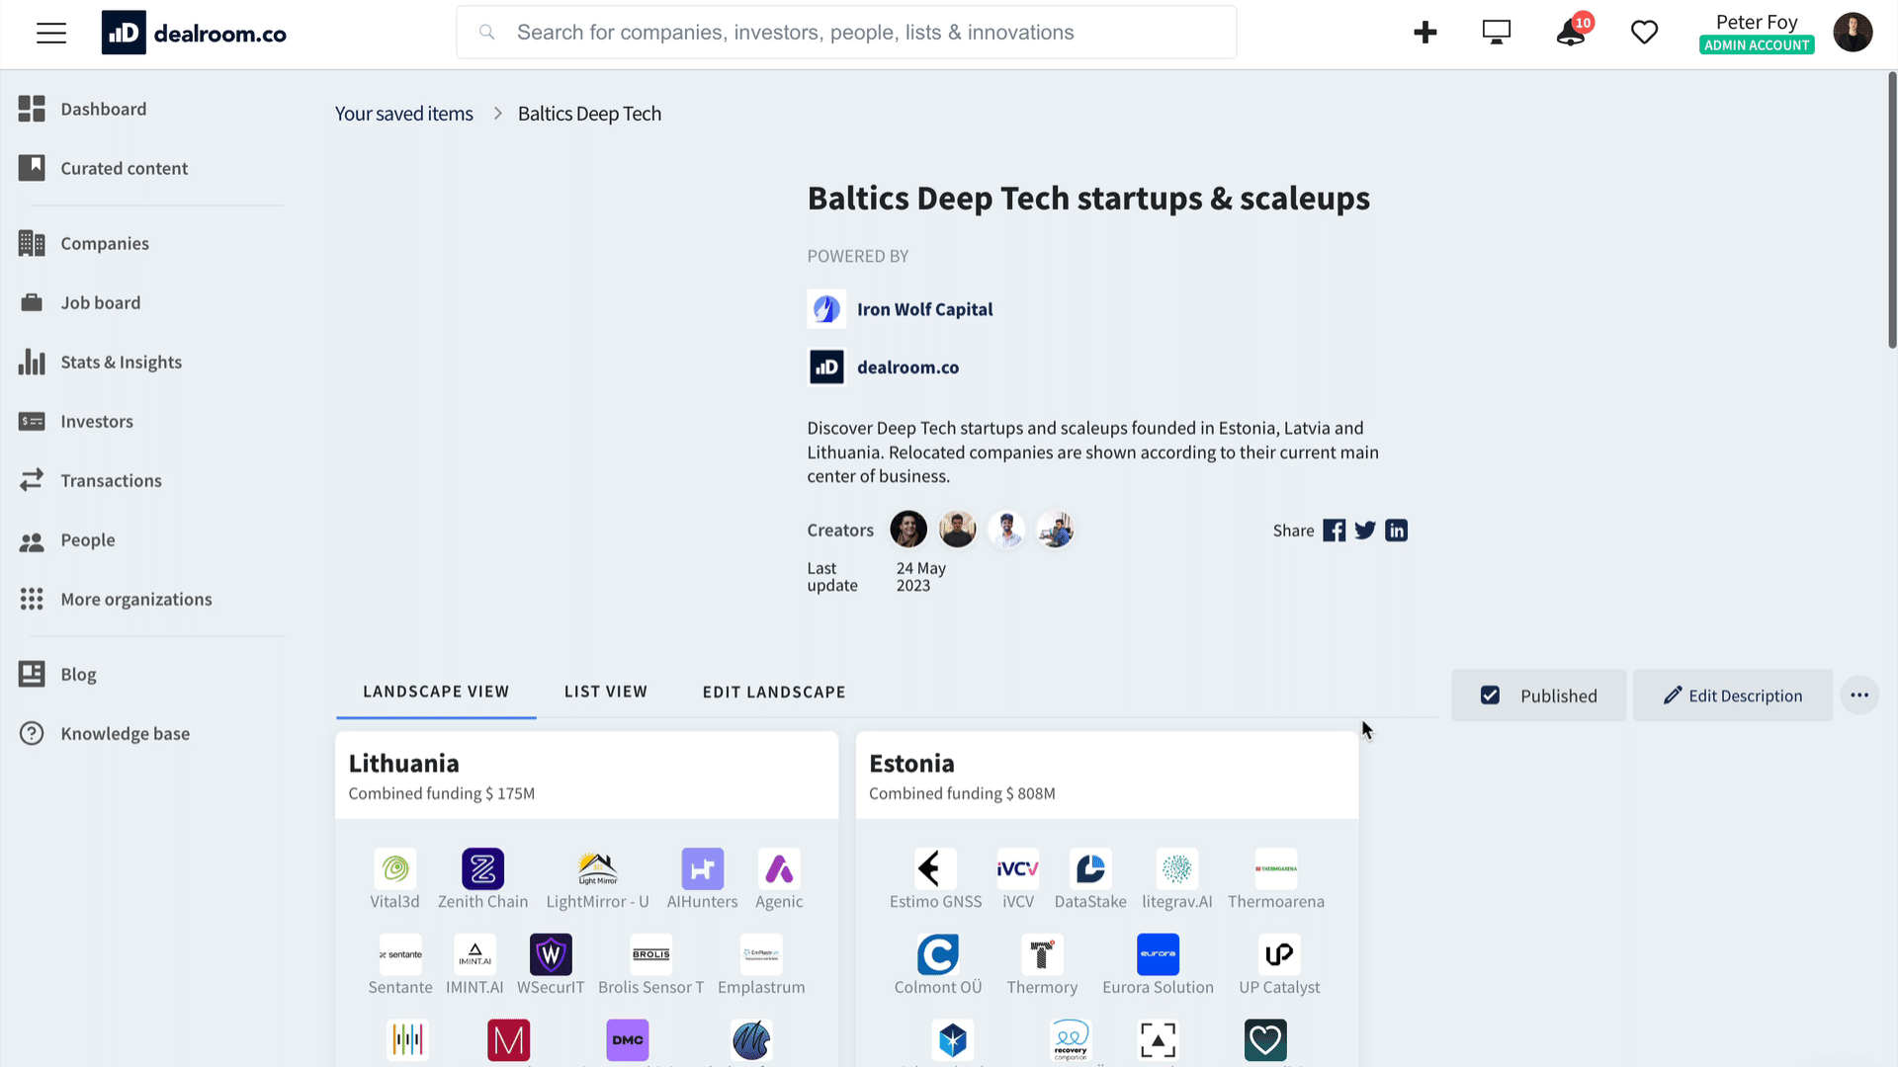Click the plus add icon
1898x1067 pixels.
click(1424, 33)
